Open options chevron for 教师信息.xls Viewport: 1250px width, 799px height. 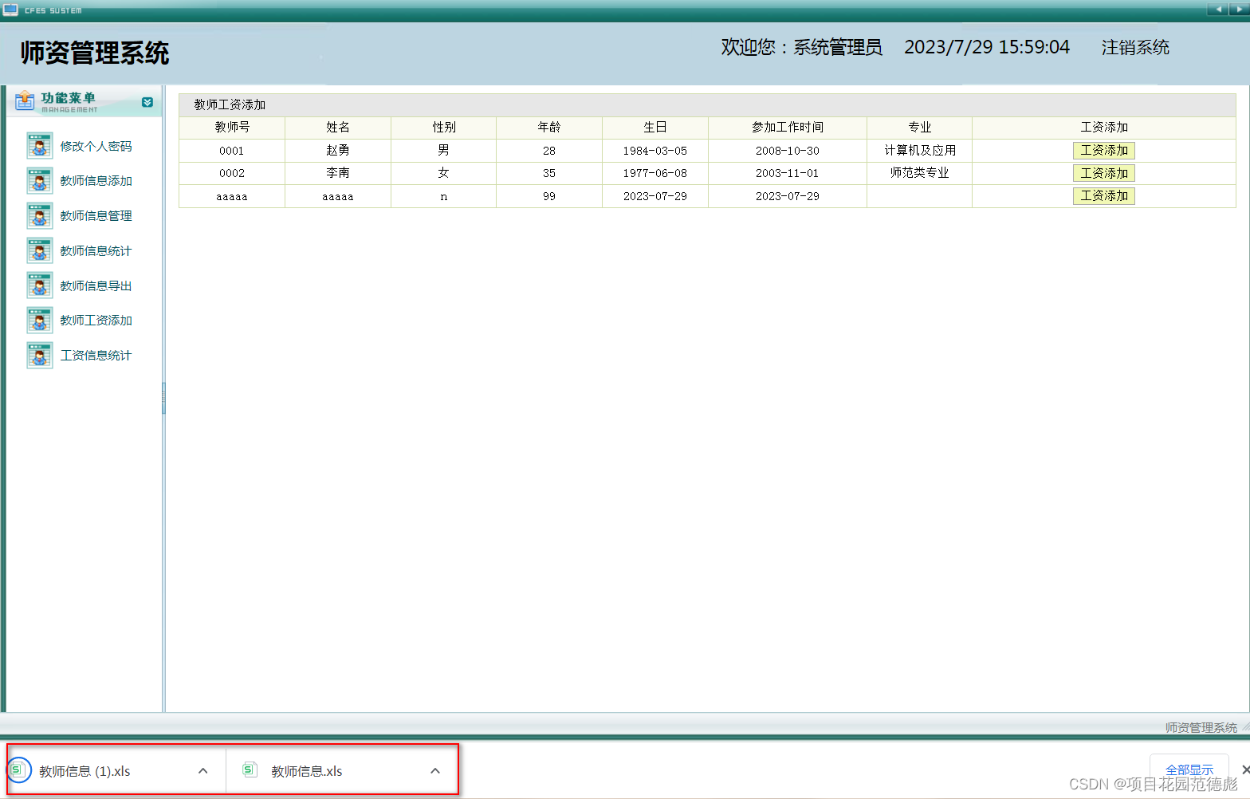click(435, 771)
